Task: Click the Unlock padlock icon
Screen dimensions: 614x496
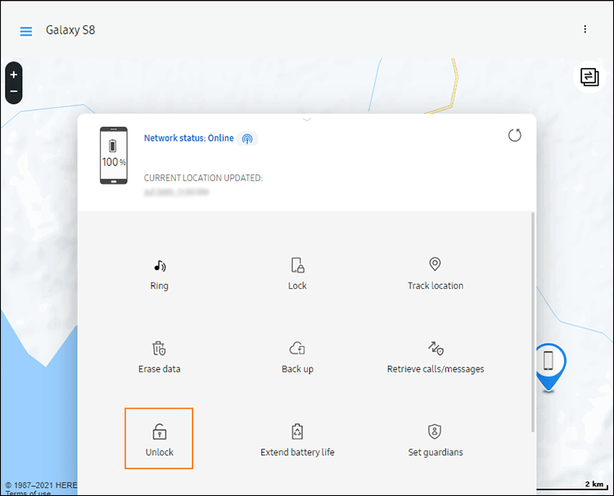Action: (160, 431)
